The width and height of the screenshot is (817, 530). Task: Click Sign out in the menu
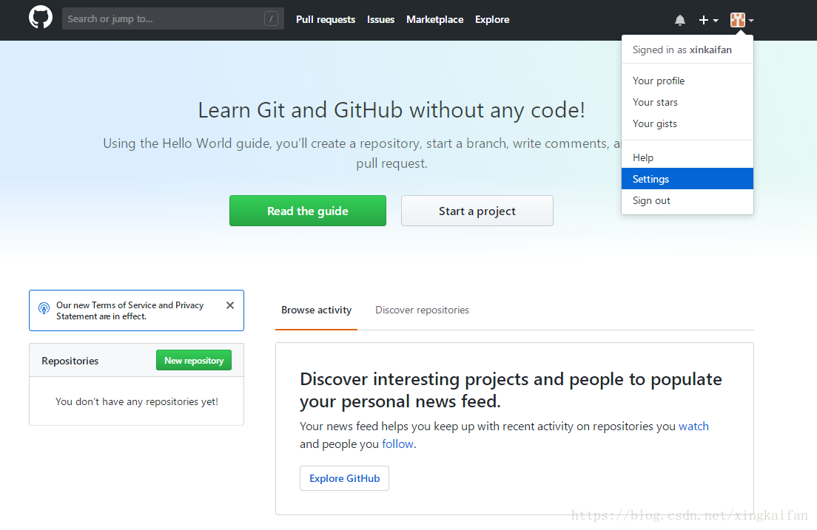coord(687,200)
